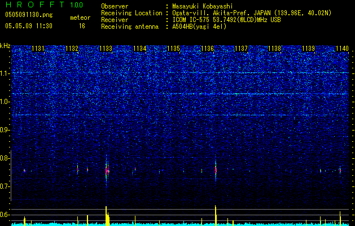Image resolution: width=355 pixels, height=226 pixels.
Task: Click the 1140 time marker
Action: point(343,49)
